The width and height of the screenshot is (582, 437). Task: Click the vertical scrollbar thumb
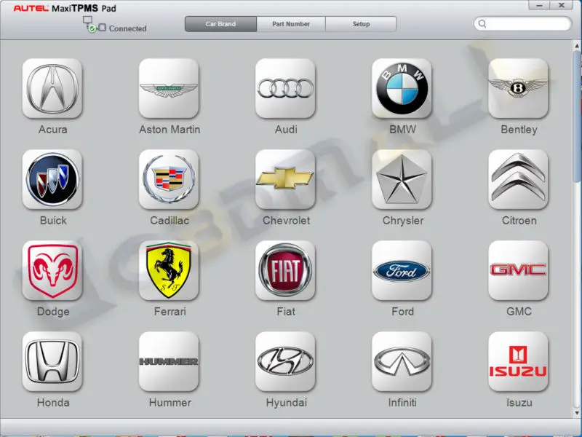pyautogui.click(x=577, y=116)
